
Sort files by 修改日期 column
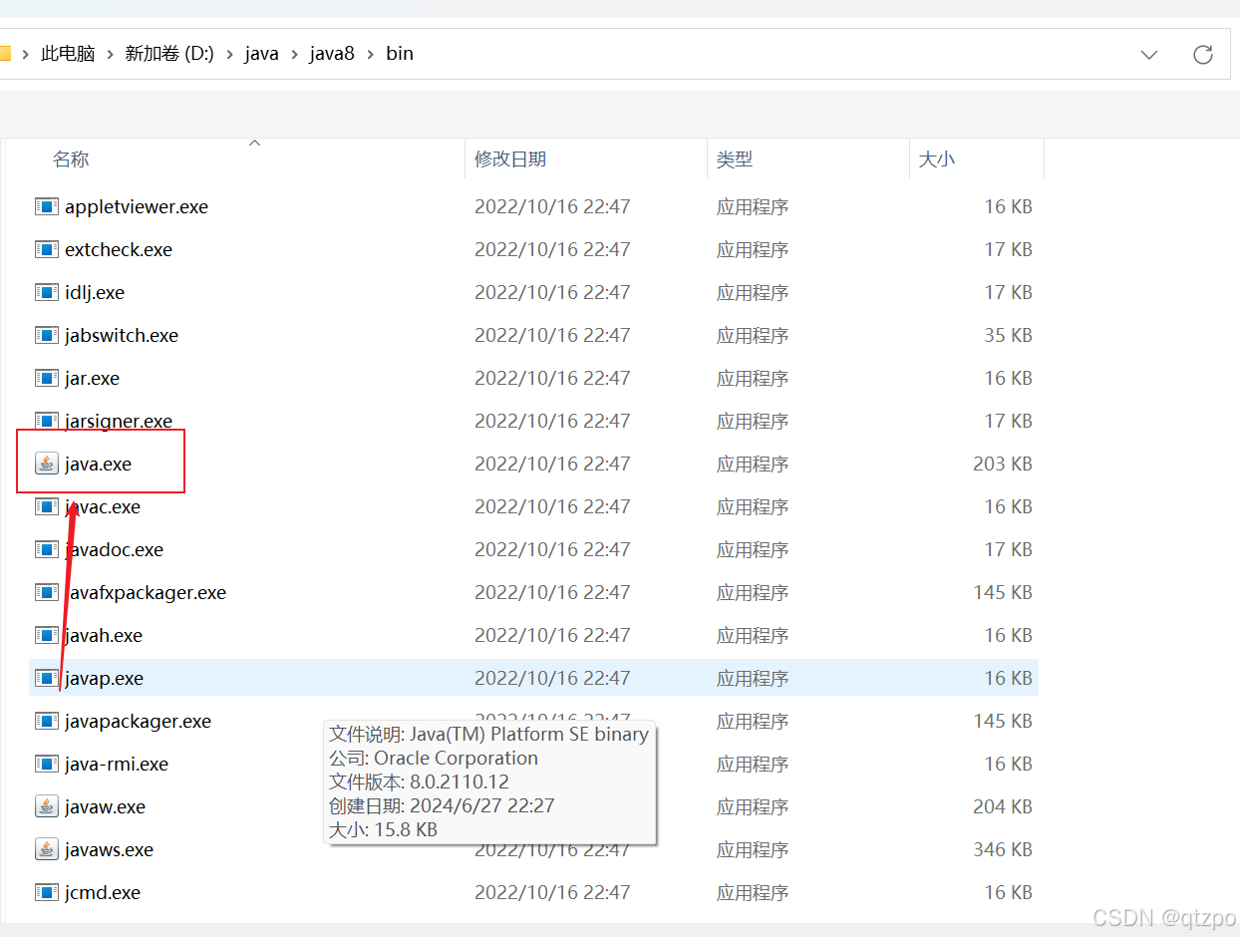510,159
